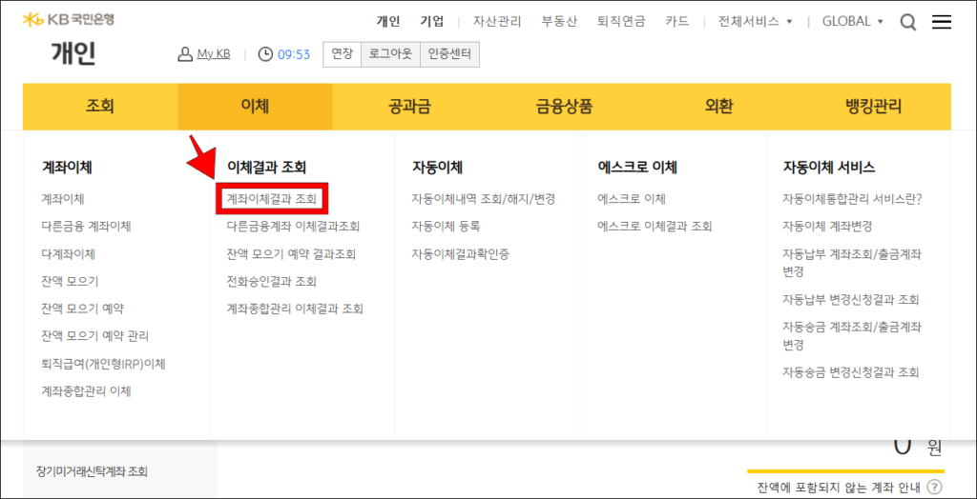
Task: Open the My KB link
Action: click(214, 54)
